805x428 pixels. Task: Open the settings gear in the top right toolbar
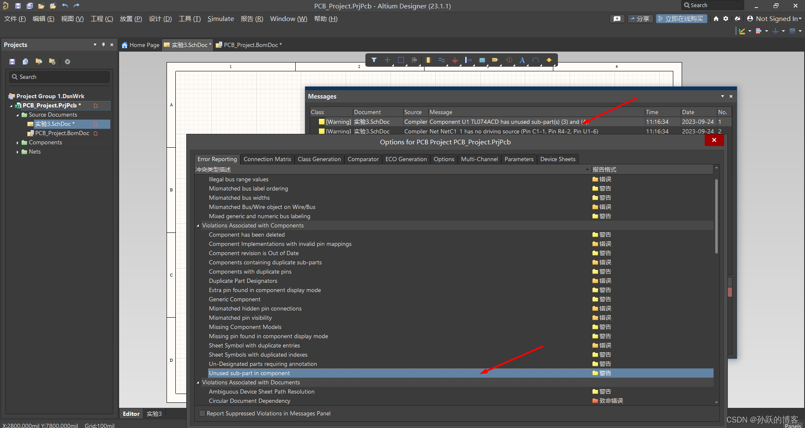point(726,19)
